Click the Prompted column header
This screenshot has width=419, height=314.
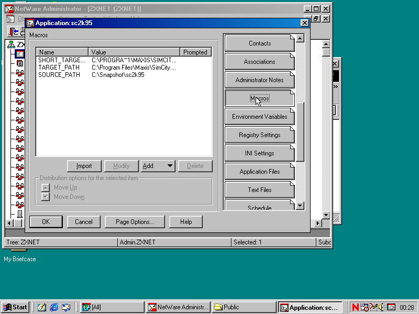195,52
